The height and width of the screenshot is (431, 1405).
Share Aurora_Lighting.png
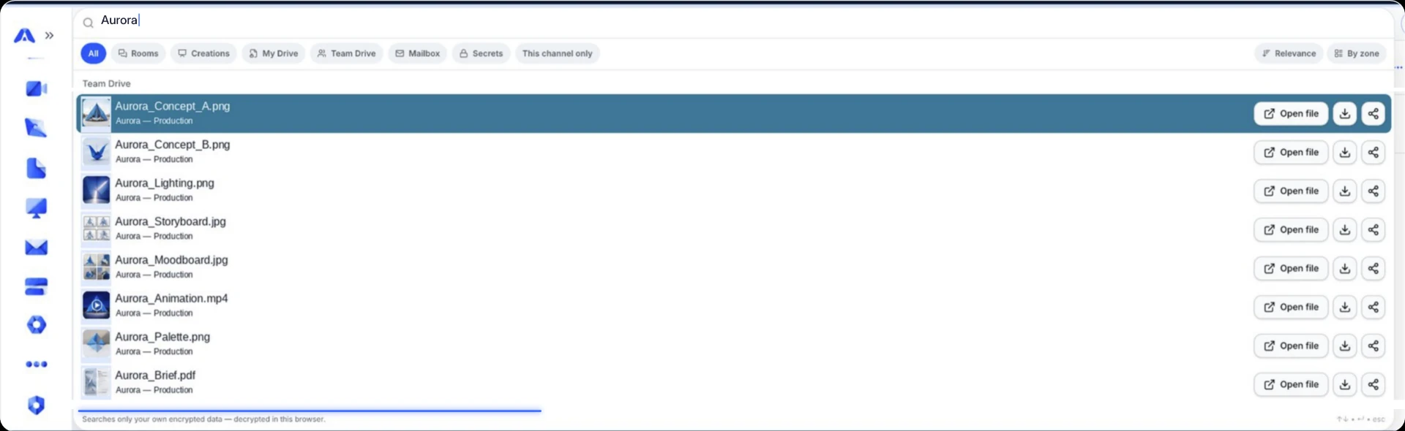click(1373, 191)
